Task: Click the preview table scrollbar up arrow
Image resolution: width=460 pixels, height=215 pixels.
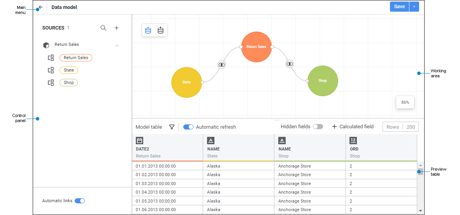Action: [420, 166]
